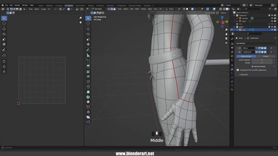The height and width of the screenshot is (156, 278).
Task: Select the Rip Region tool in the UV editor
Action: (4, 56)
